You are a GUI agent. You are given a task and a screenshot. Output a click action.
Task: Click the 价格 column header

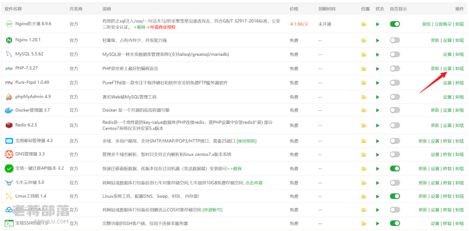[294, 9]
